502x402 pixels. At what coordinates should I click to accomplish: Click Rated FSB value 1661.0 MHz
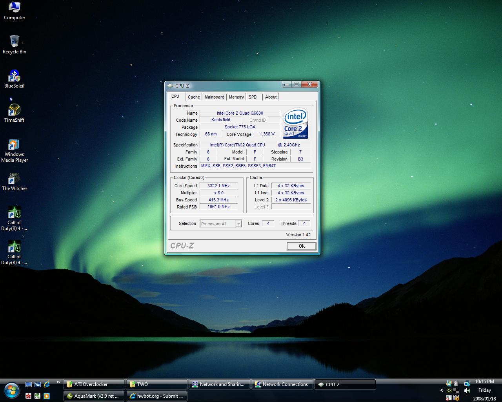[219, 206]
